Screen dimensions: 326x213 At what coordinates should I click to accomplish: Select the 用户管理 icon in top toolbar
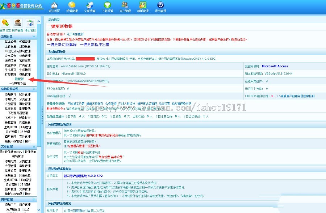[125, 6]
